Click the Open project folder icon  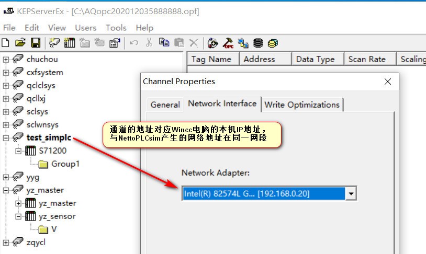click(20, 43)
